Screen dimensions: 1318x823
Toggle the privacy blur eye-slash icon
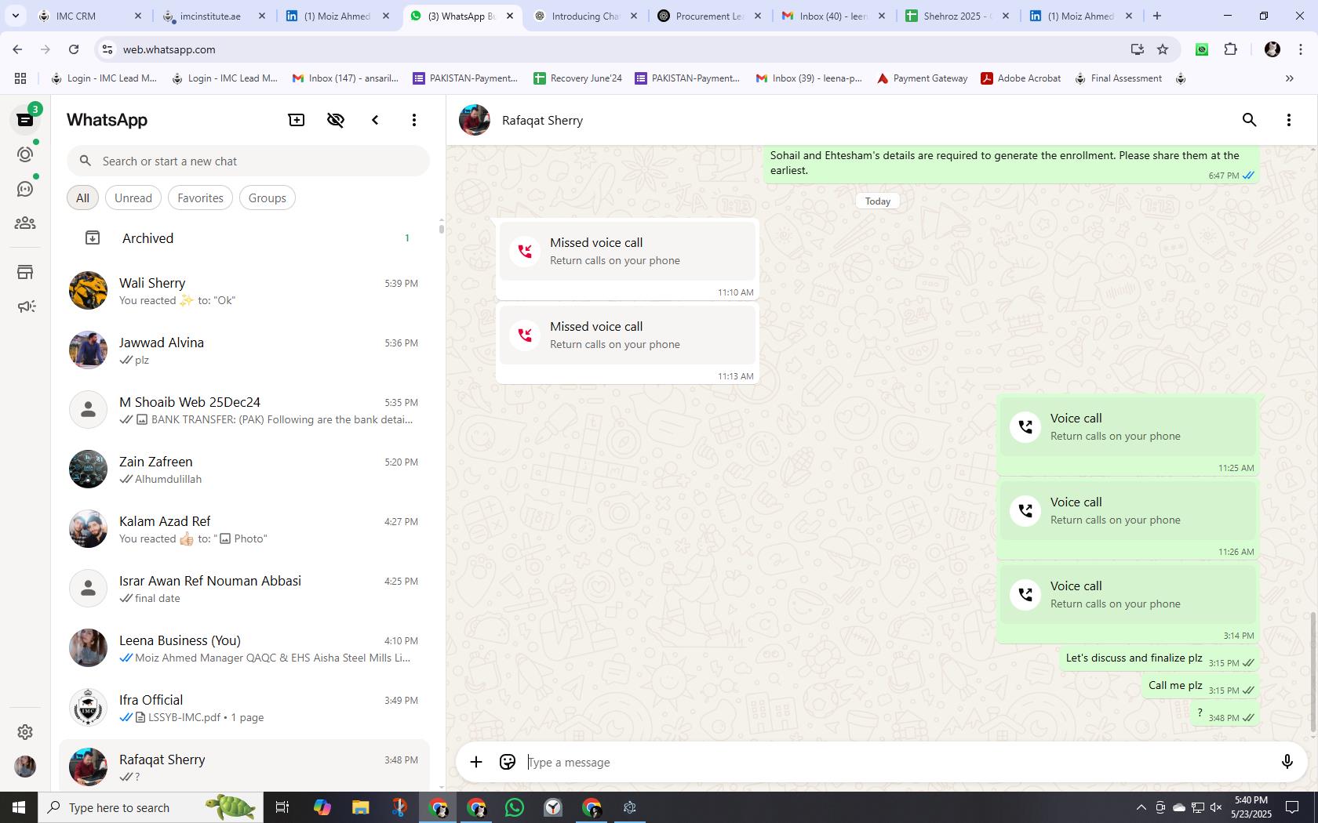point(336,120)
